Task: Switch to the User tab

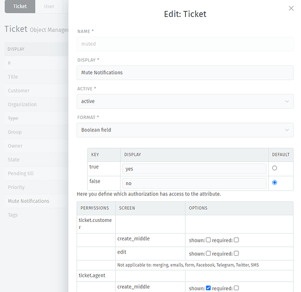Action: [49, 6]
